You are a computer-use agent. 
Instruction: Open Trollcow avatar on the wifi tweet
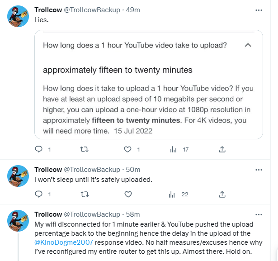pyautogui.click(x=19, y=222)
